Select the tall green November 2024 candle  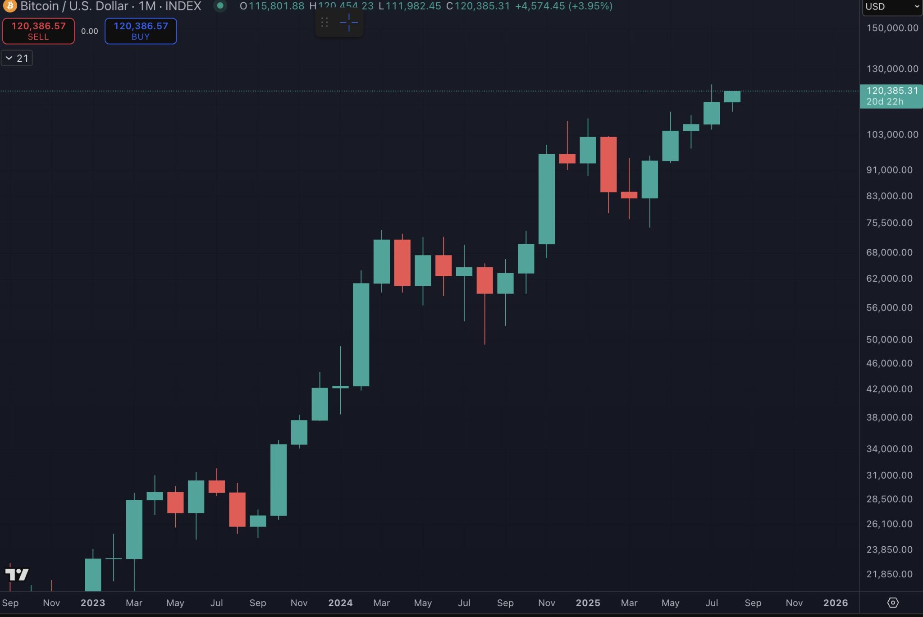[547, 198]
